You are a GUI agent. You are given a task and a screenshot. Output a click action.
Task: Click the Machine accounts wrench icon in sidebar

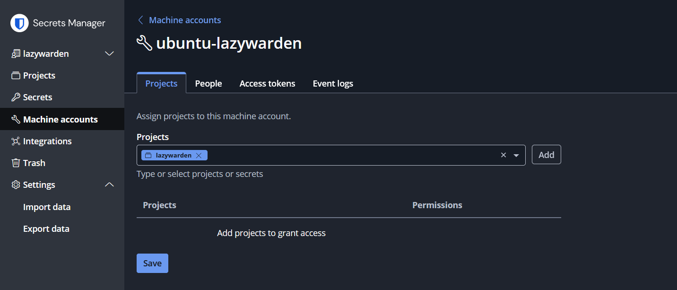(x=16, y=119)
